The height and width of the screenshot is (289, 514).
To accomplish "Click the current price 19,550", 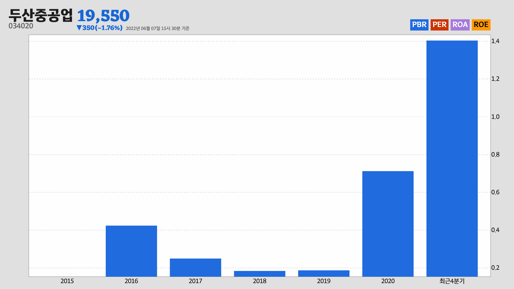I will coord(103,16).
